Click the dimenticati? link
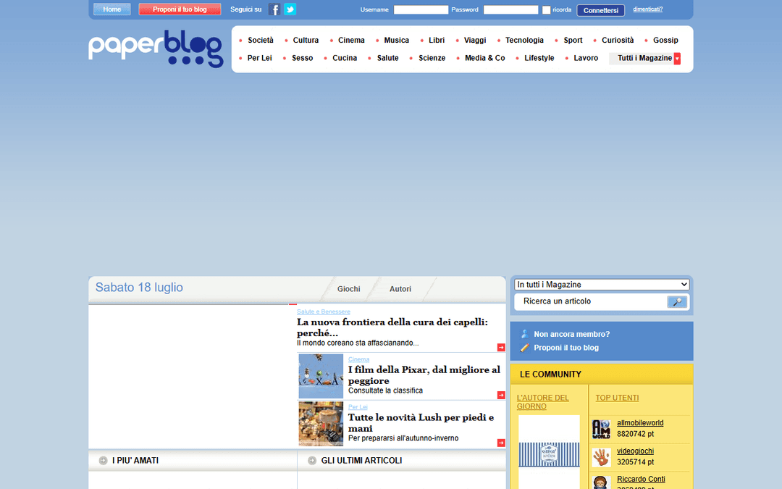This screenshot has height=489, width=782. pos(647,9)
